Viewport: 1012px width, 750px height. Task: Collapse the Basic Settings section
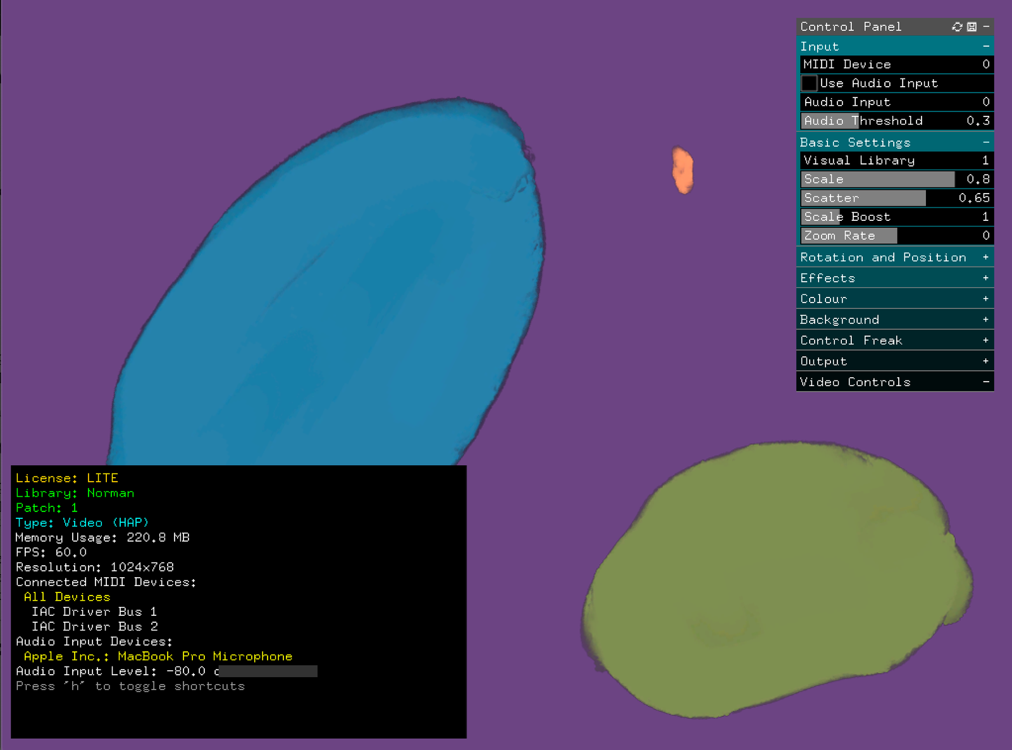pos(986,142)
